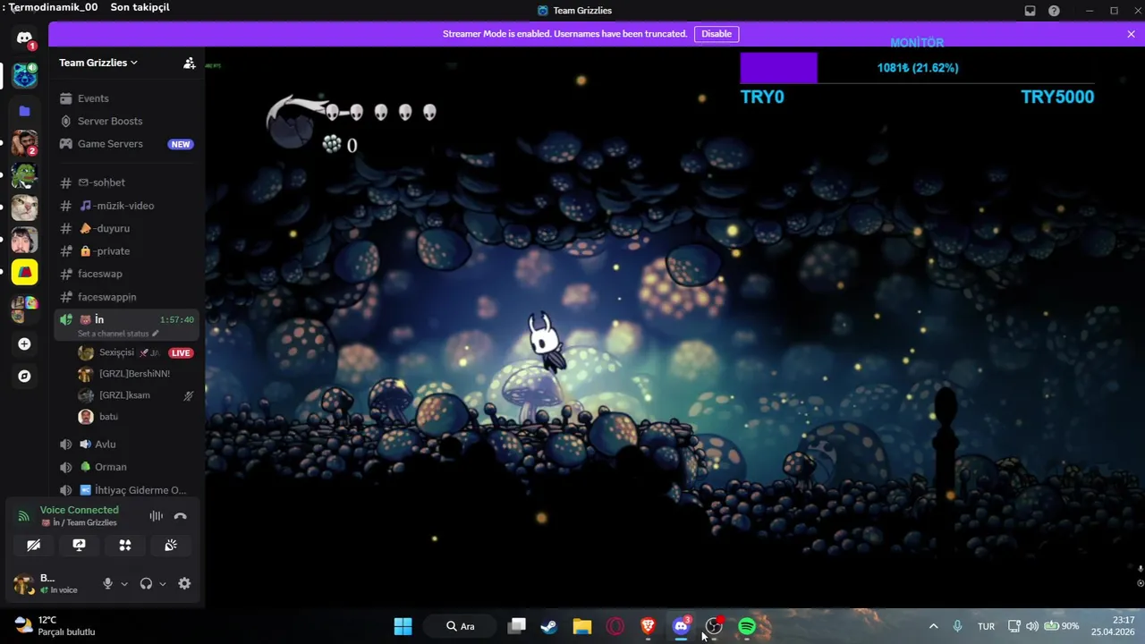Image resolution: width=1145 pixels, height=644 pixels.
Task: Dismiss the Streamer Mode banner
Action: [1131, 34]
